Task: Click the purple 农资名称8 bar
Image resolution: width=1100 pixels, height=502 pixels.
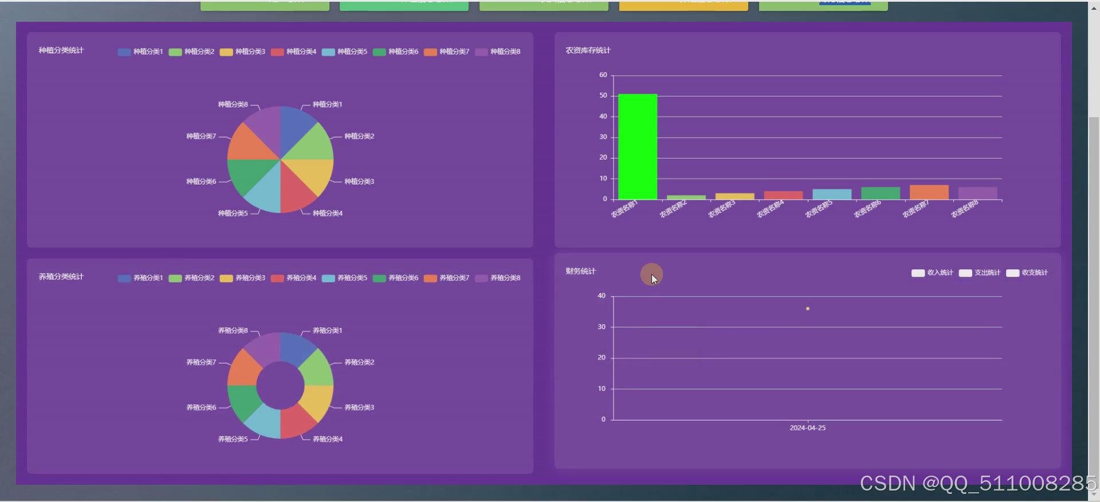Action: (977, 193)
